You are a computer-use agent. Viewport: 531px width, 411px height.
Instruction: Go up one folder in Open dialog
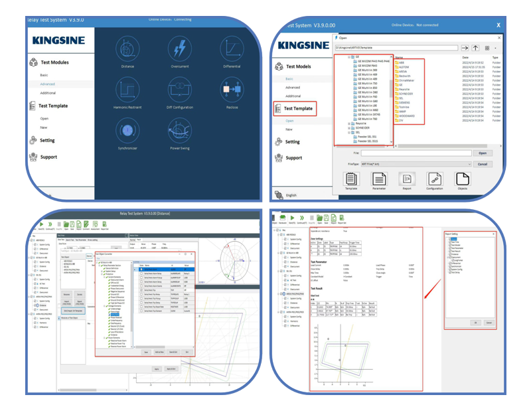tap(475, 48)
